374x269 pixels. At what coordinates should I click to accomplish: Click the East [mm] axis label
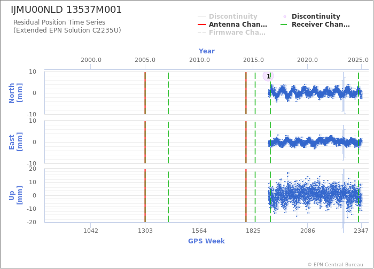(x=15, y=142)
